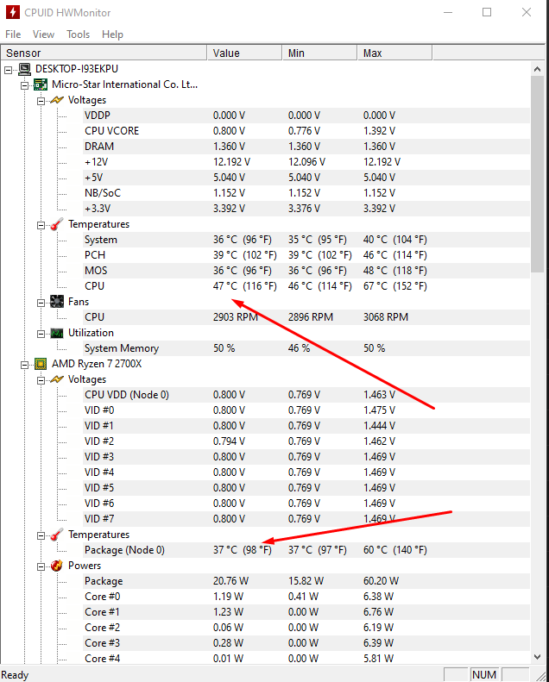Click the CPUID HWMonitor lightning app icon
This screenshot has width=549, height=682.
tap(13, 12)
